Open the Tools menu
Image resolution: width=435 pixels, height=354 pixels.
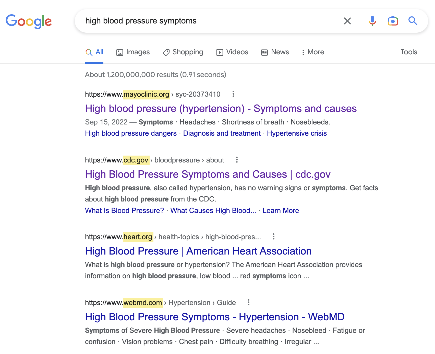409,52
